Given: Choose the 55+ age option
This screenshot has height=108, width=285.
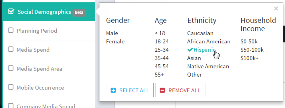Looking at the screenshot, I should (159, 75).
